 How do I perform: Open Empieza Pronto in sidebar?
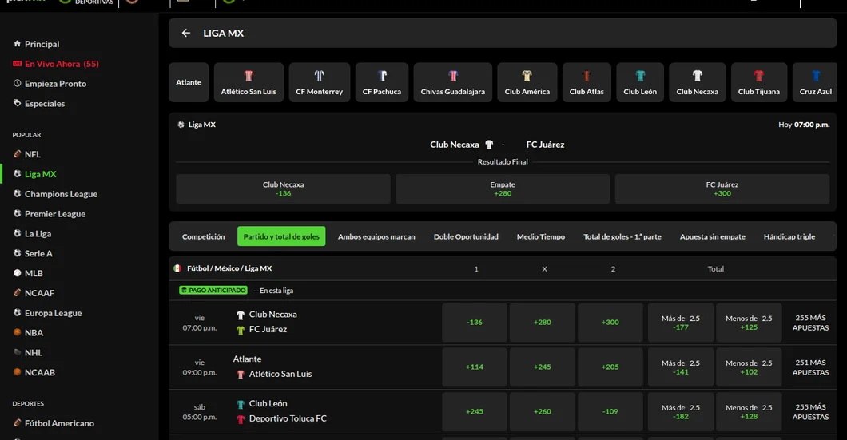coord(50,84)
